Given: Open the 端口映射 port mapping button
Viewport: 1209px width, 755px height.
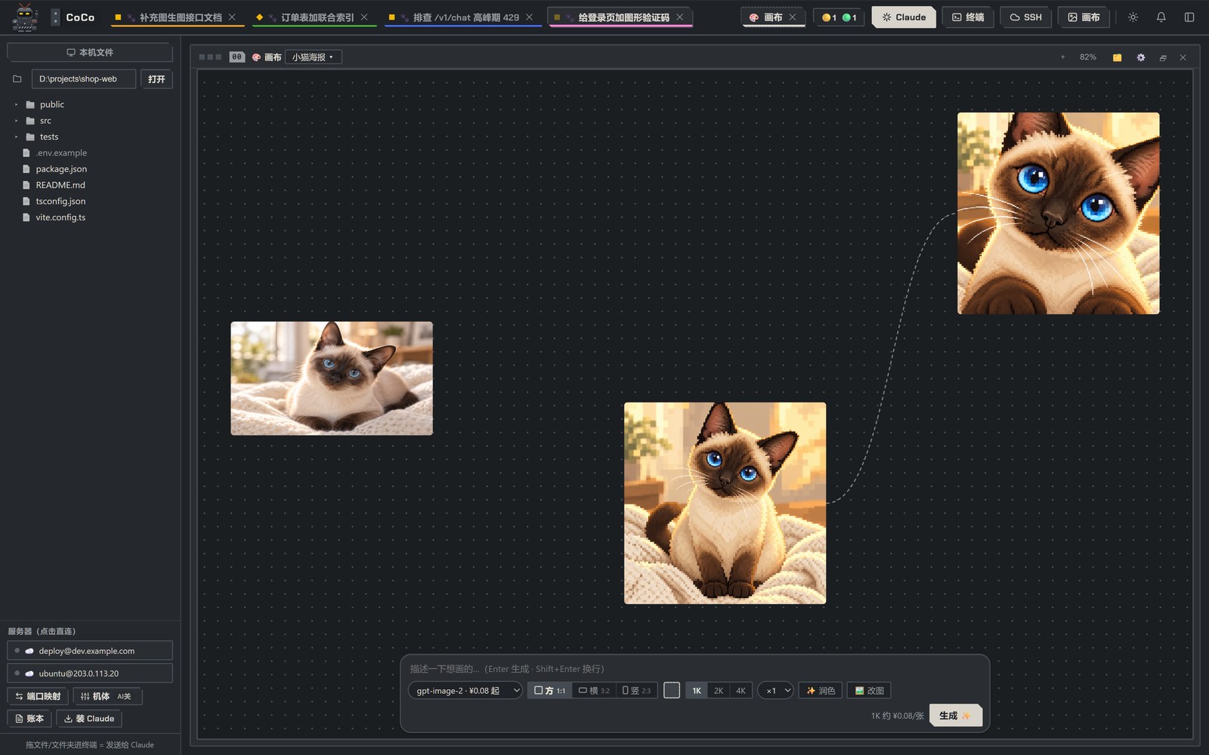Looking at the screenshot, I should pos(38,696).
